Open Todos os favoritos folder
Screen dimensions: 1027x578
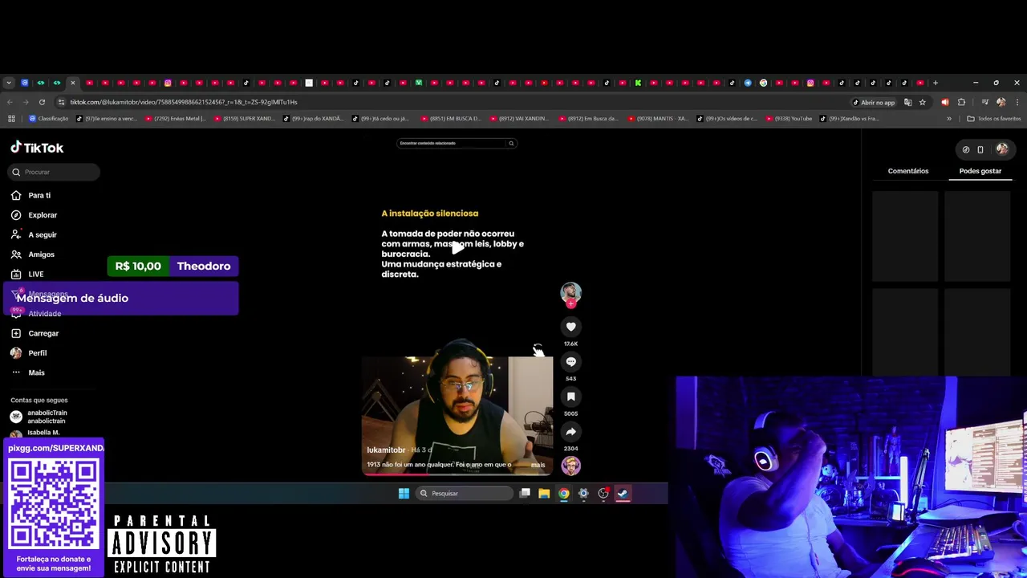click(994, 119)
